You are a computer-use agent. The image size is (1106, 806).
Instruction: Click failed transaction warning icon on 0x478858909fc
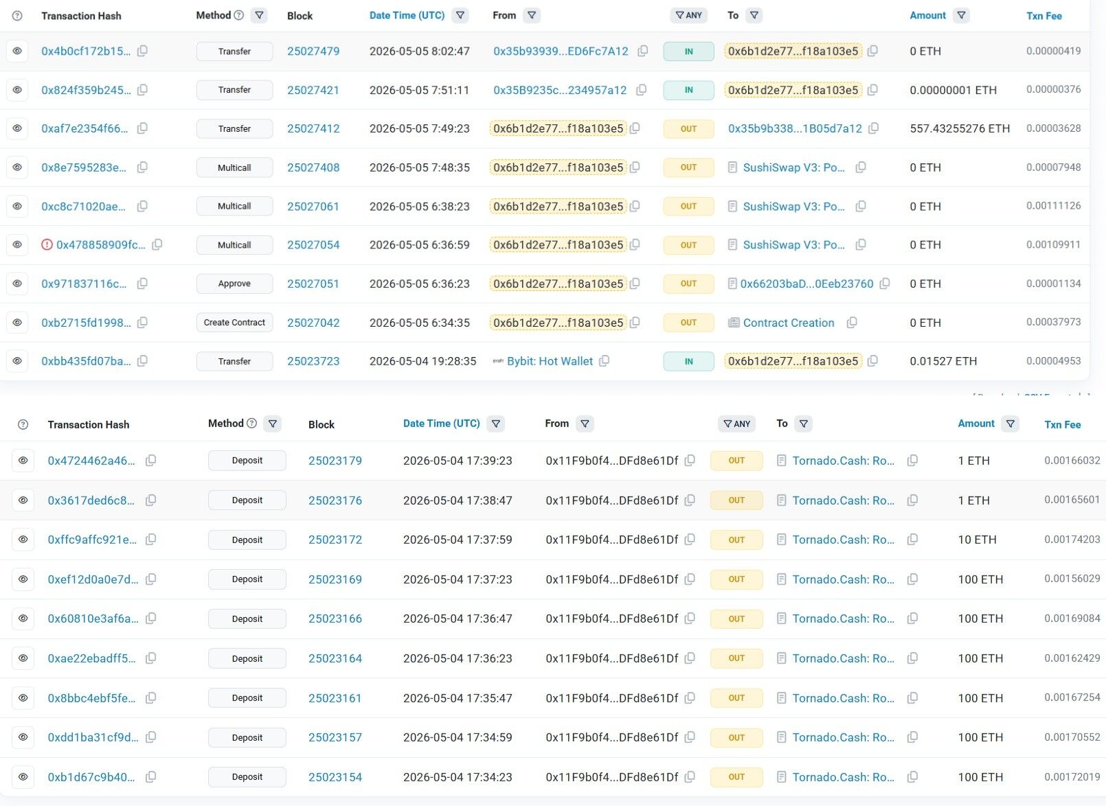[x=47, y=244]
